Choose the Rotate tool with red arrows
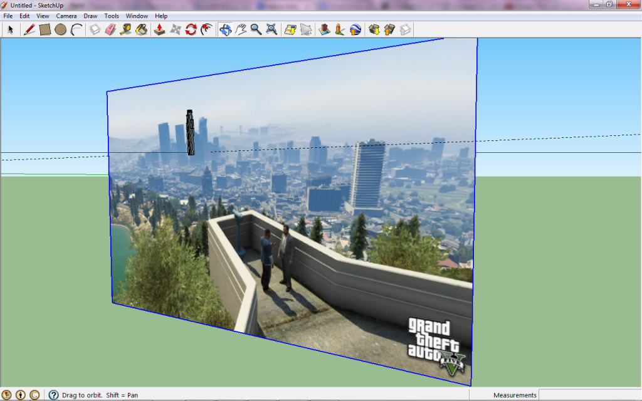Screen dimensions: 642x401 pos(191,29)
